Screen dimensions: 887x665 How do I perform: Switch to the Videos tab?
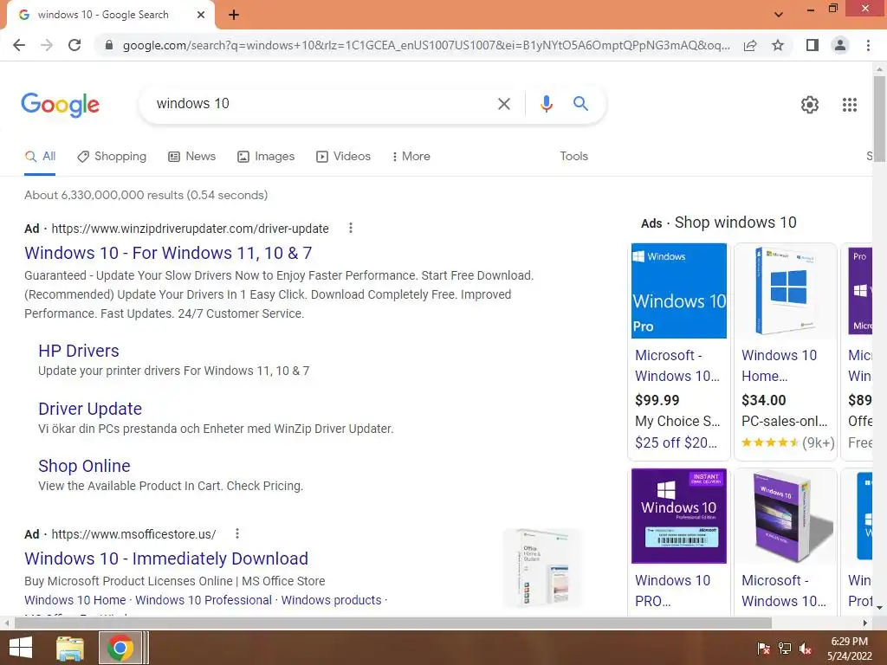pyautogui.click(x=343, y=157)
